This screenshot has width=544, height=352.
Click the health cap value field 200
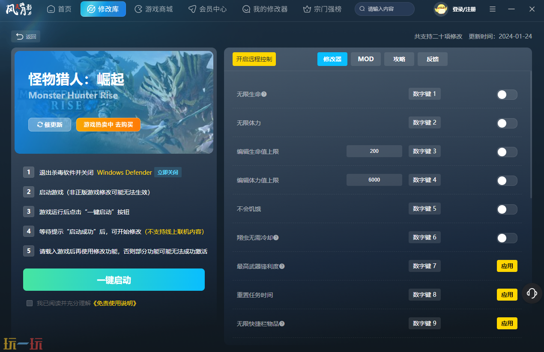pos(374,151)
